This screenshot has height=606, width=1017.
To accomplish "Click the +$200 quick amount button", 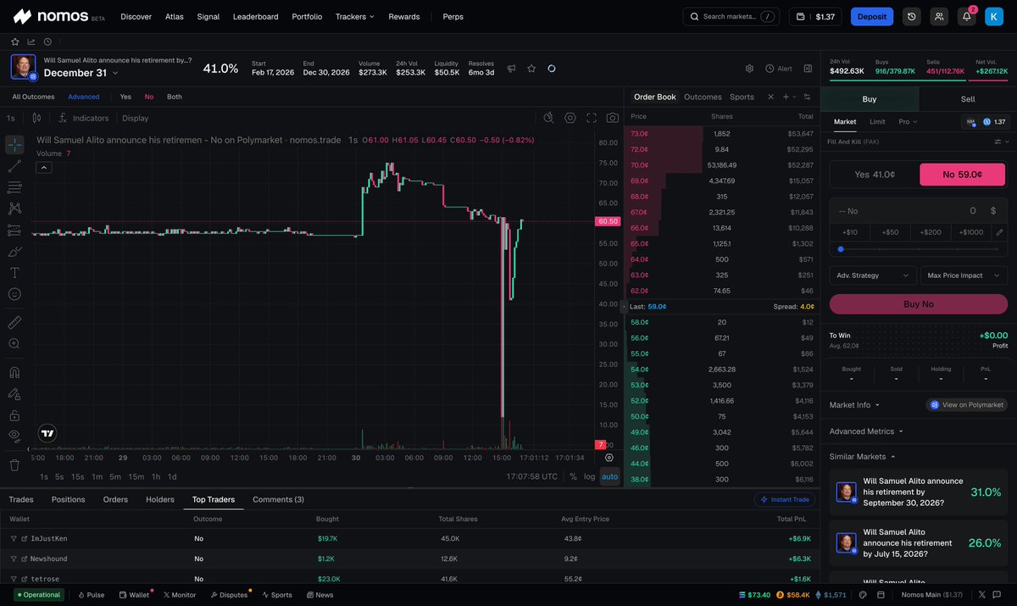I will coord(931,231).
